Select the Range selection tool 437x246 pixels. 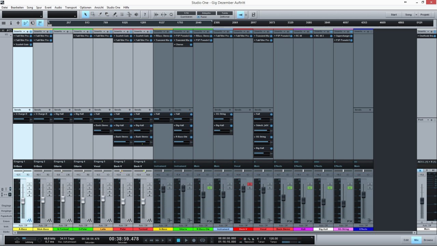[x=93, y=14]
